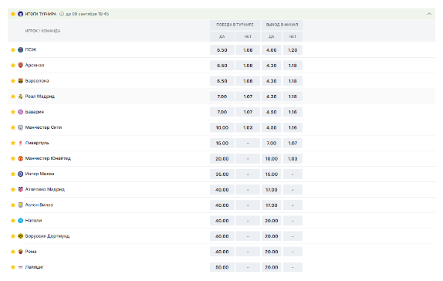Select Арсенал reach final odds 4.30
The height and width of the screenshot is (281, 443).
pyautogui.click(x=271, y=66)
